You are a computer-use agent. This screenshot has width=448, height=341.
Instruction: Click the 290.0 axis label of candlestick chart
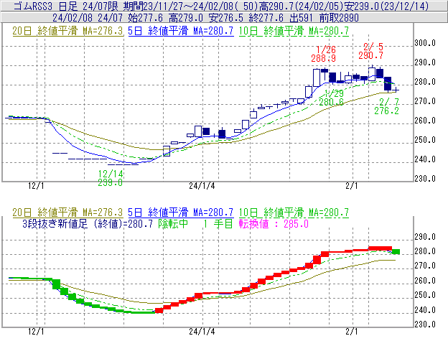[x=425, y=62]
